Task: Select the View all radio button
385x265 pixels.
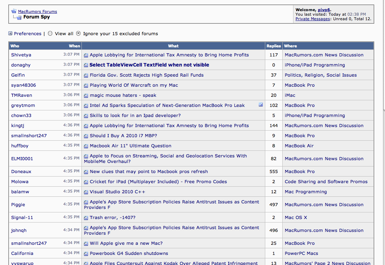Action: tap(50, 33)
